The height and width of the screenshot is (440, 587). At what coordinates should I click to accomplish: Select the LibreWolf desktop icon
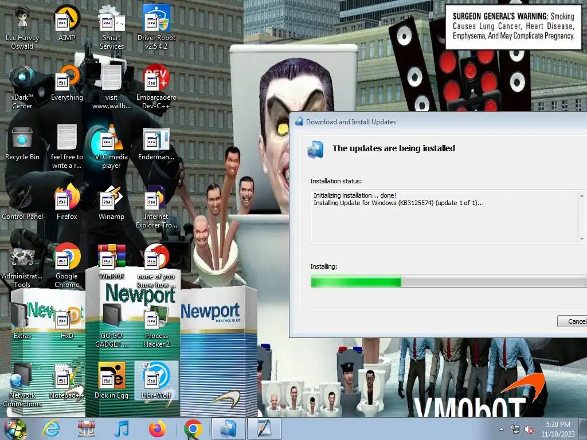tap(156, 381)
